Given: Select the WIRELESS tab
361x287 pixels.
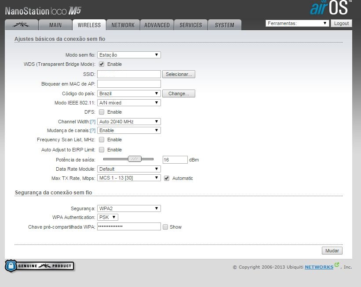Looking at the screenshot, I should pos(89,25).
